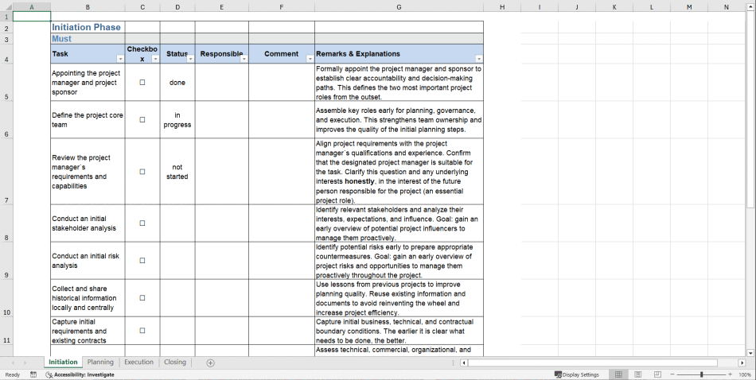
Task: Toggle checkbox for initial risk analysis task
Action: [142, 261]
